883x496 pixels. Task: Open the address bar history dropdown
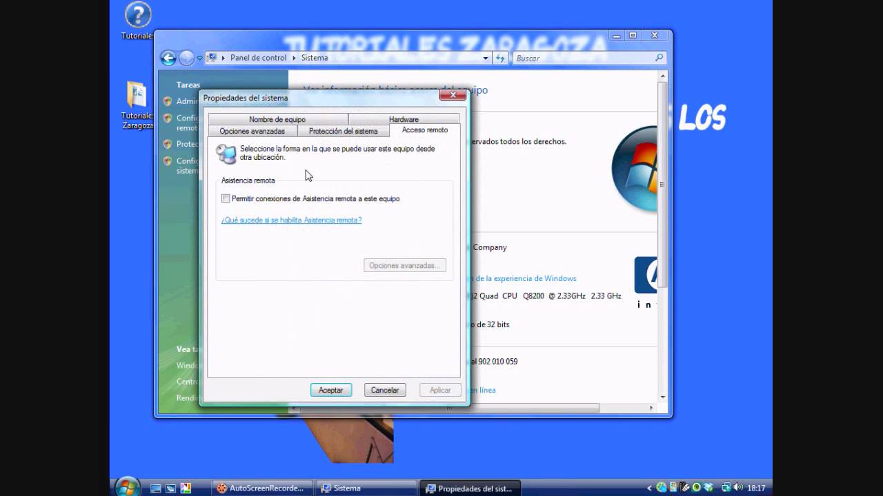point(486,59)
